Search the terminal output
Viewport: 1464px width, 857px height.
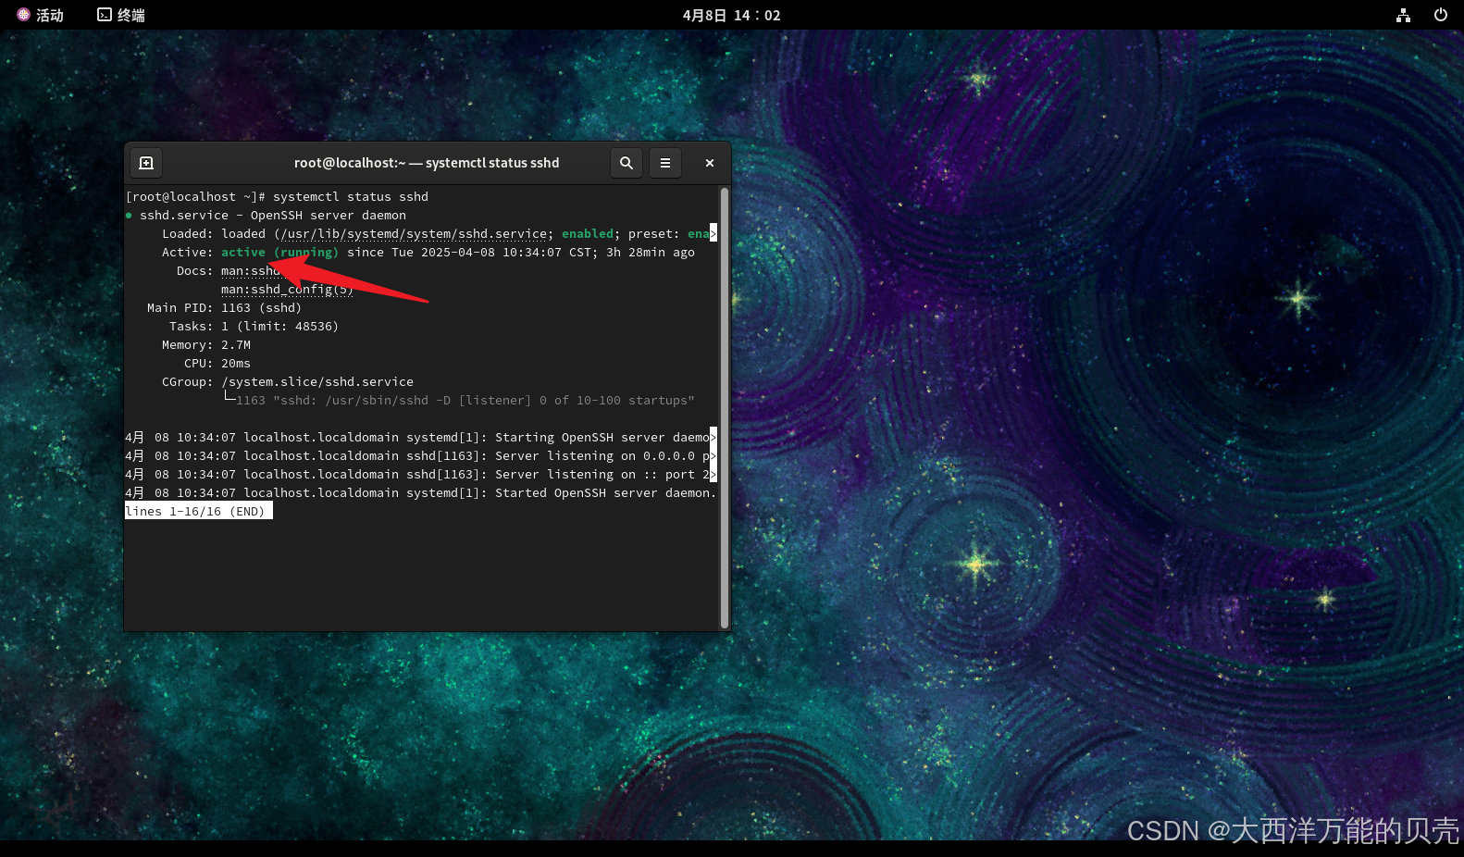627,163
